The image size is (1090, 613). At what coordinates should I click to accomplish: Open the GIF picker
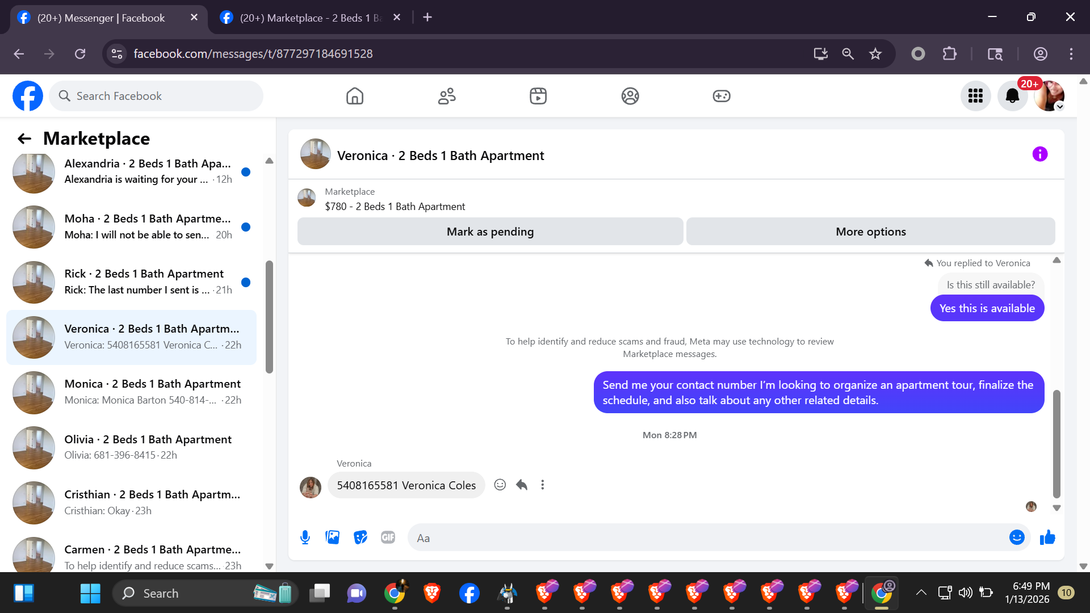pyautogui.click(x=388, y=537)
